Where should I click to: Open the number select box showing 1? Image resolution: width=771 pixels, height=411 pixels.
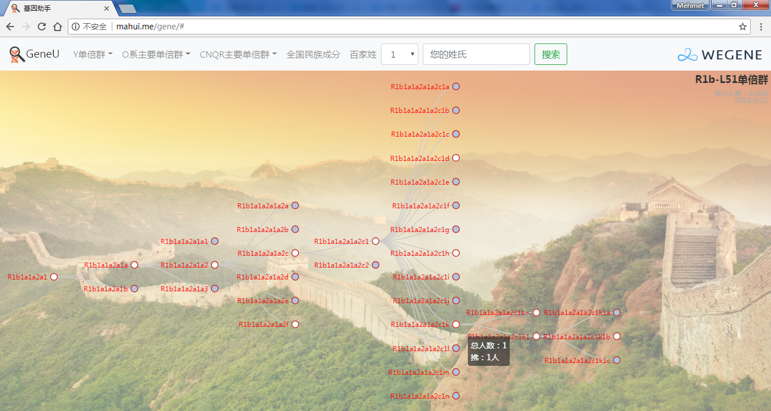399,54
